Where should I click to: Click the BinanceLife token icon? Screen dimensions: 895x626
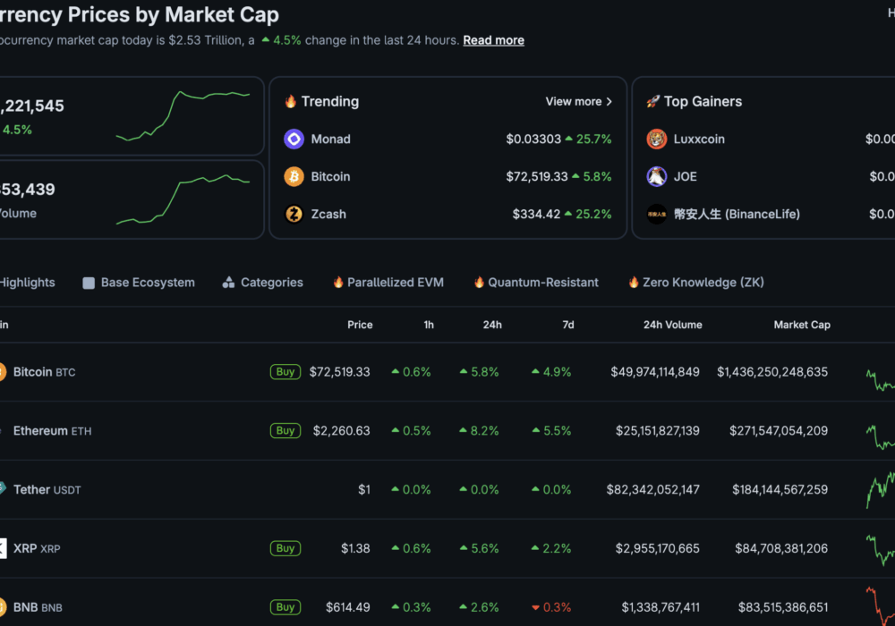coord(657,214)
